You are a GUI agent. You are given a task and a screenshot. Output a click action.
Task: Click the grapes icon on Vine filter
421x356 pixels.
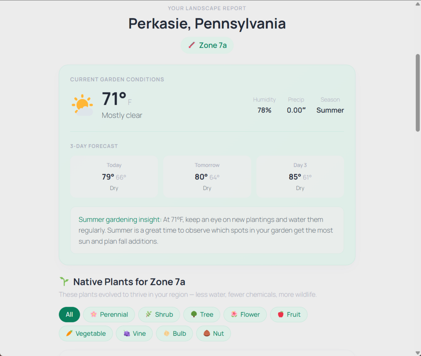click(x=127, y=333)
